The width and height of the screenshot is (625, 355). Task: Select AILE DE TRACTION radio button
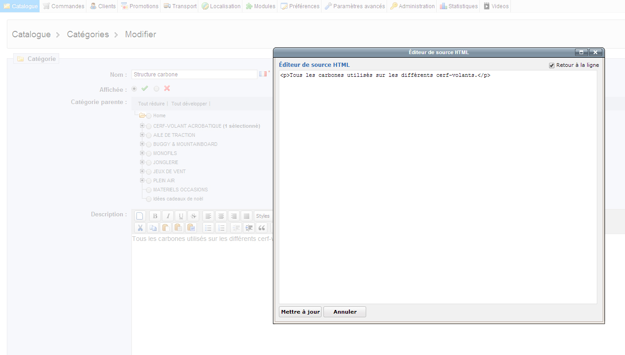point(149,135)
